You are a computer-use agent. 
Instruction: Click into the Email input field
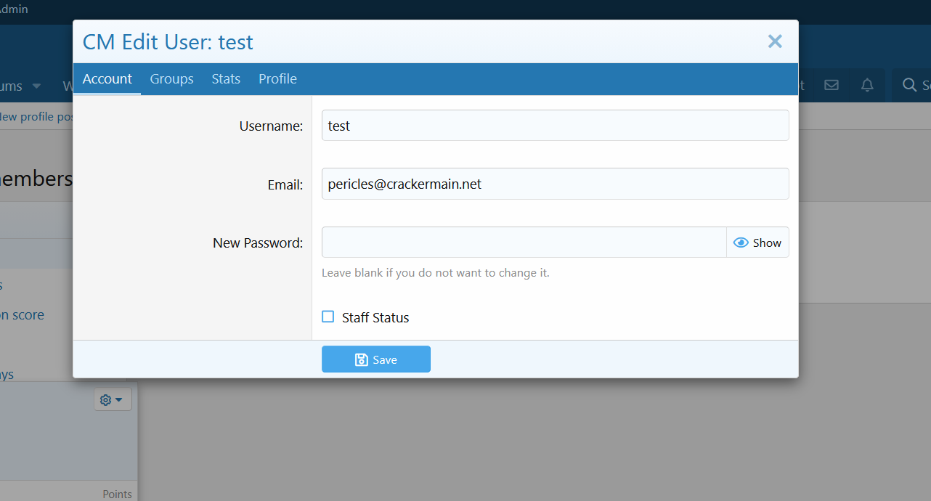(x=555, y=184)
